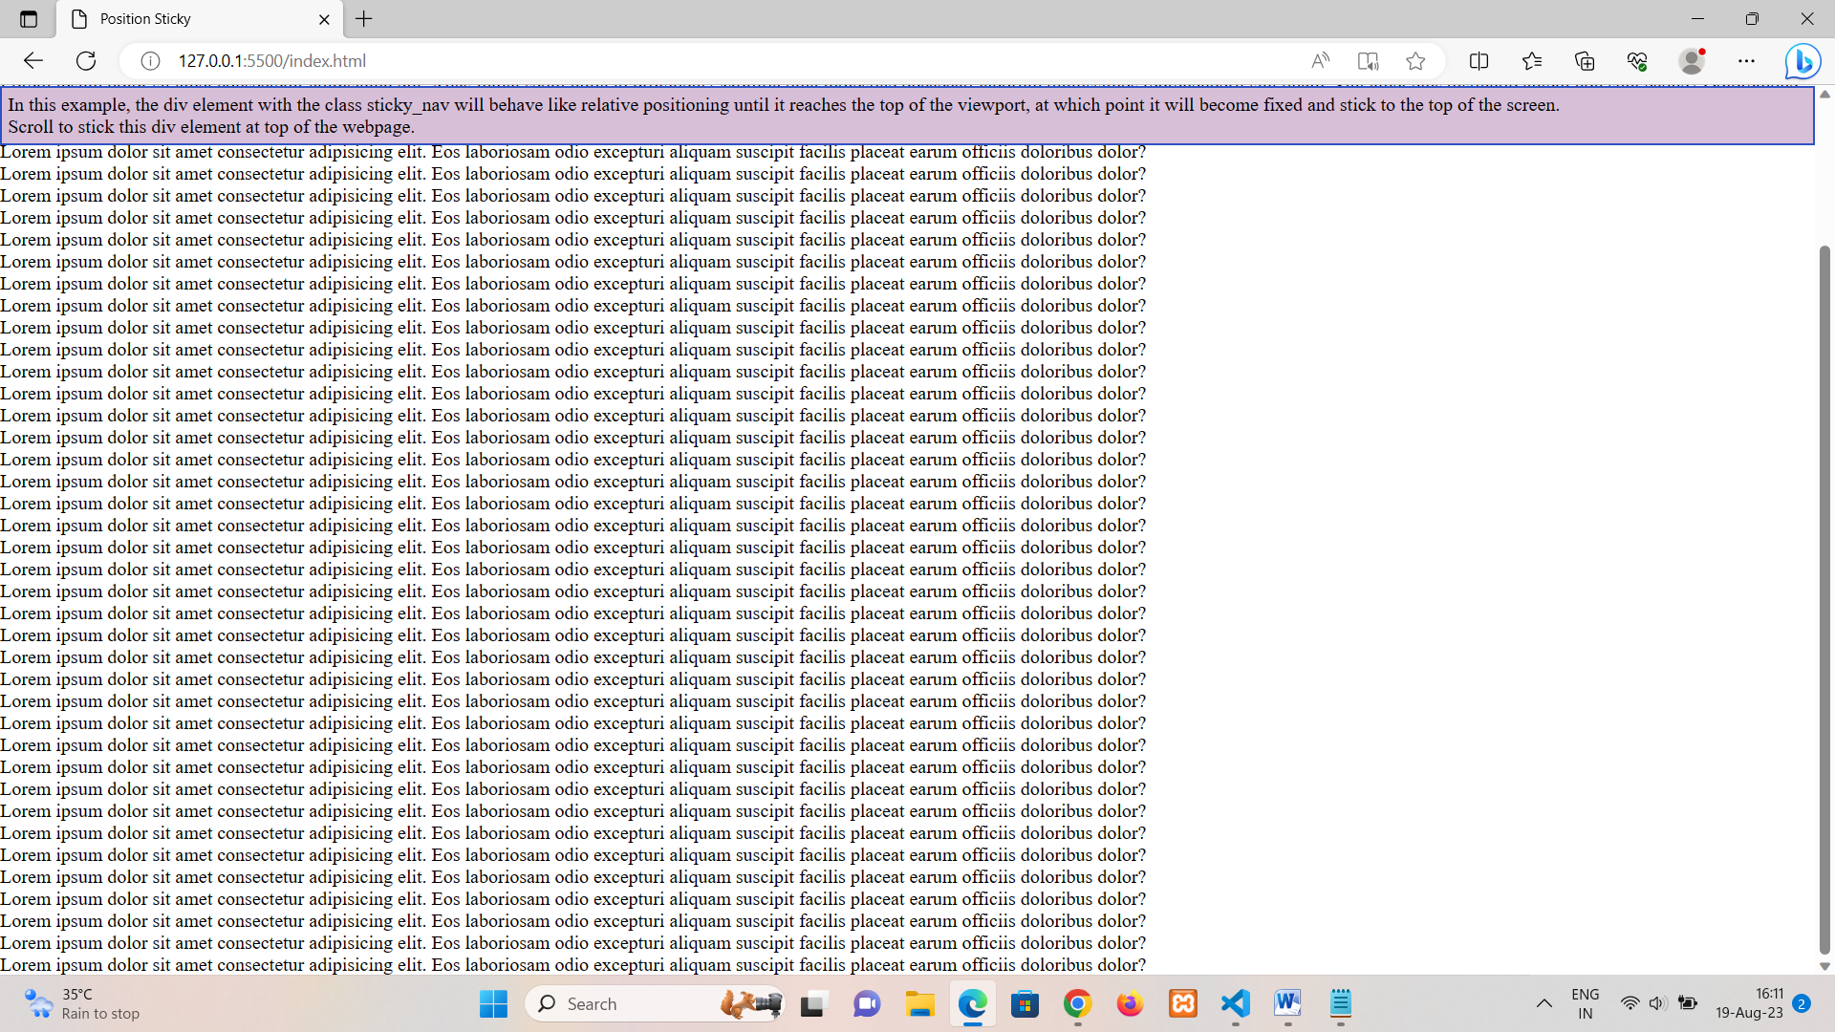Restore down the browser window
The width and height of the screenshot is (1835, 1032).
tap(1752, 19)
